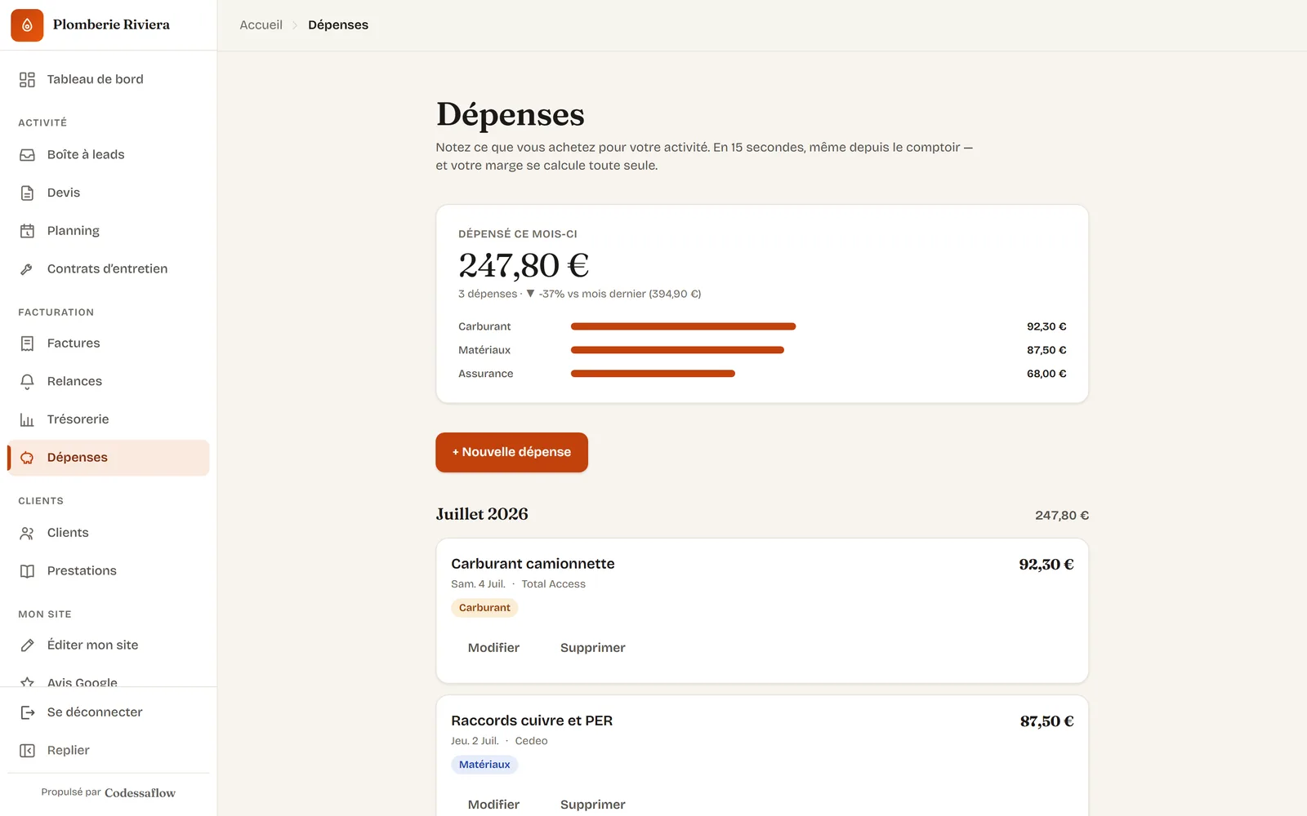Click Modifier on Carburant camionnette expense
This screenshot has width=1307, height=816.
(493, 648)
